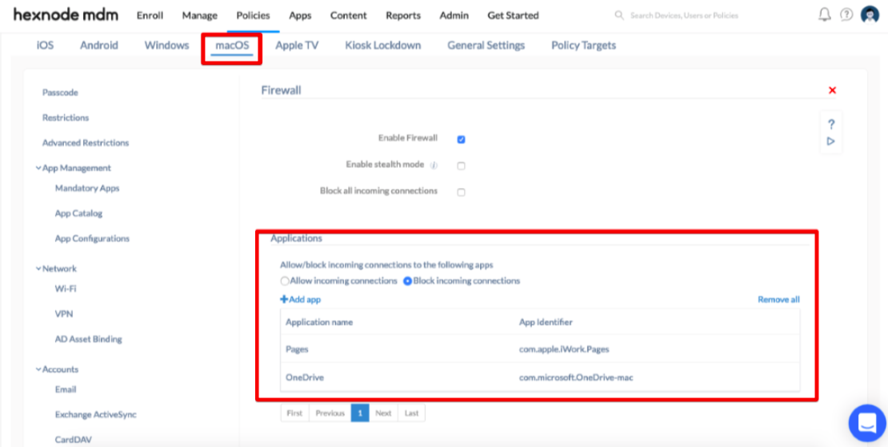Select page 1 in pagination

(x=360, y=413)
